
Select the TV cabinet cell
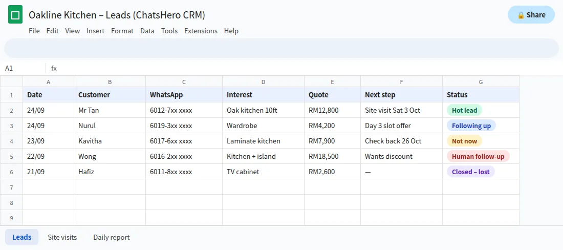pos(263,172)
